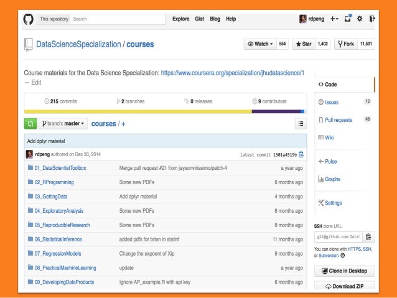Click Download ZIP button

(x=345, y=286)
